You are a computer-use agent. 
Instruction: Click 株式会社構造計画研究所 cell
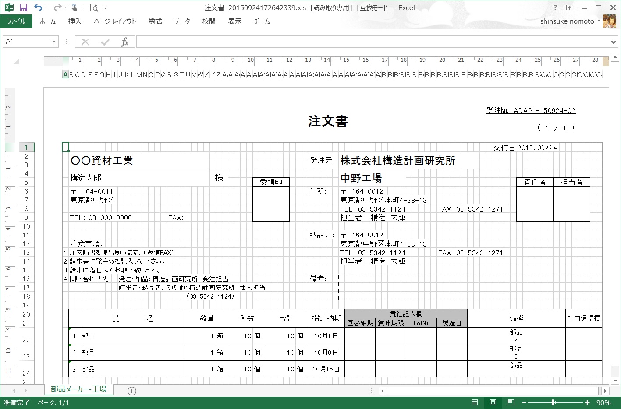point(398,161)
